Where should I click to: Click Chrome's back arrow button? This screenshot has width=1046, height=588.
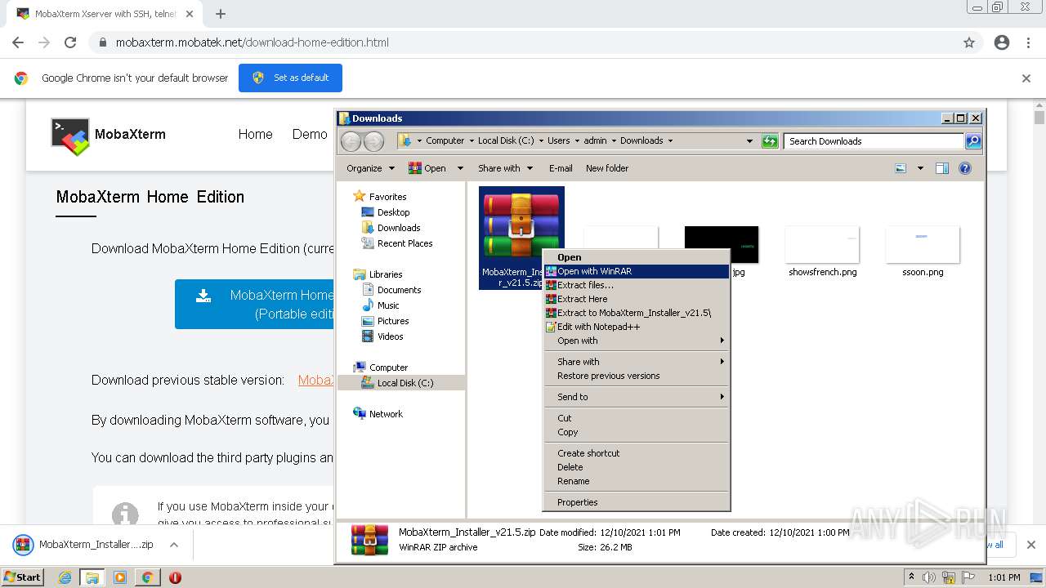[18, 42]
